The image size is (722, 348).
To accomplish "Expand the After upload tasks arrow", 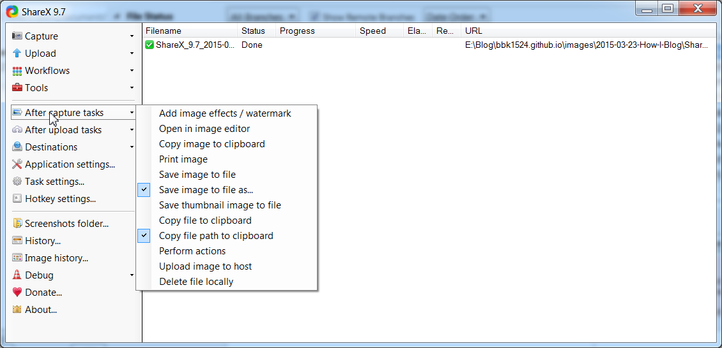I will [x=132, y=130].
